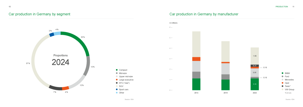Click the 7 % donut label
The image size is (303, 107).
pos(55,92)
